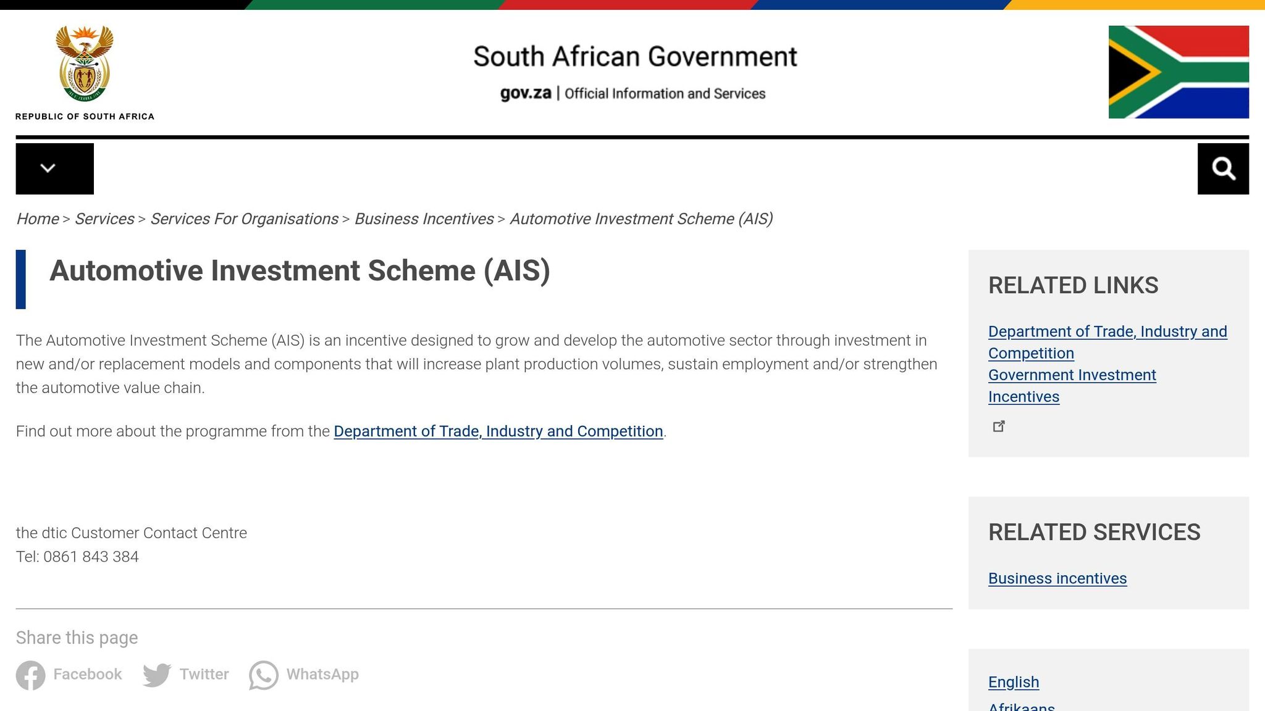
Task: Open Services For Organisations from breadcrumb
Action: click(245, 218)
